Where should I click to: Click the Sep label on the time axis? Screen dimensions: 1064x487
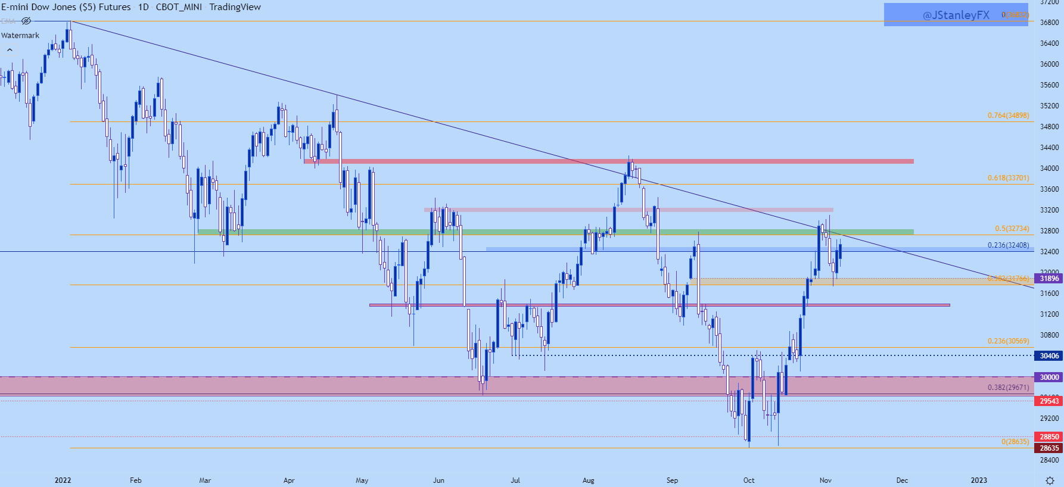672,480
